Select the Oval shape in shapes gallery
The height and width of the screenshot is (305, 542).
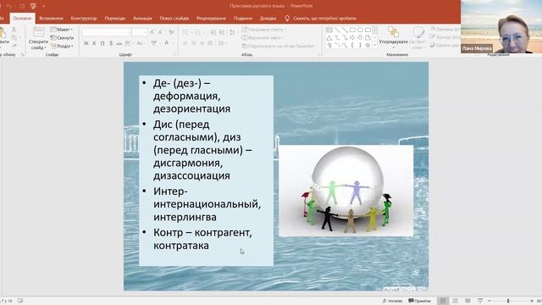(x=360, y=30)
